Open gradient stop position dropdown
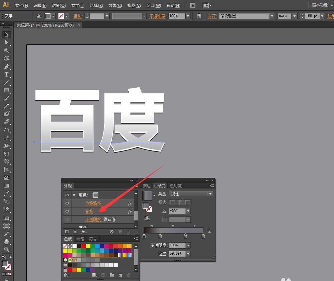This screenshot has height=281, width=334. coord(188,254)
